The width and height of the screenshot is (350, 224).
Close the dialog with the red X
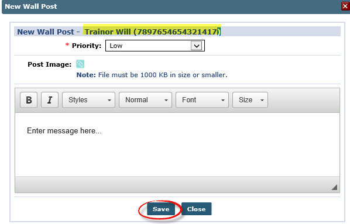point(345,6)
